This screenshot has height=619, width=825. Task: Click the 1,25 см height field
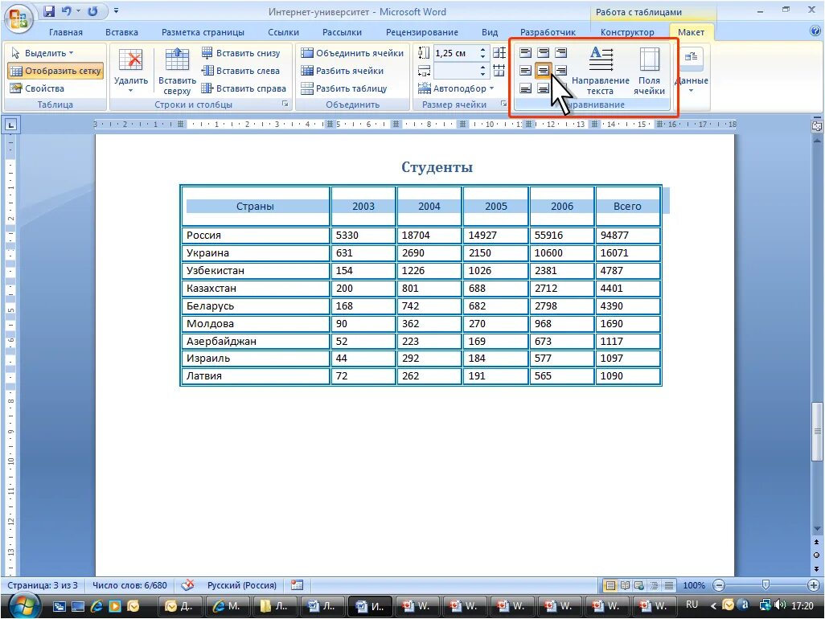[x=455, y=53]
